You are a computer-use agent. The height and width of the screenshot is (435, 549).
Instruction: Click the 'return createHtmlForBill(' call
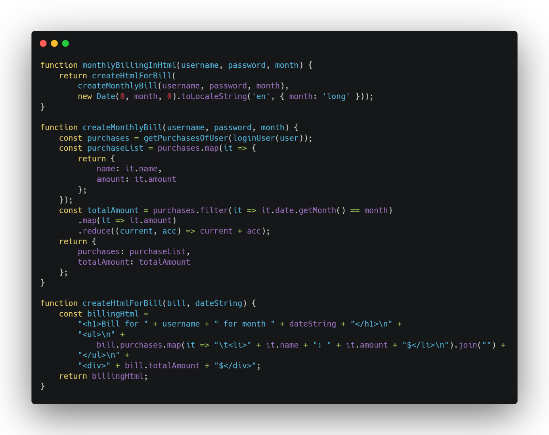117,76
